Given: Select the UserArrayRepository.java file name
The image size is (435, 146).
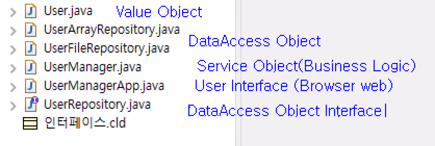Looking at the screenshot, I should (112, 30).
